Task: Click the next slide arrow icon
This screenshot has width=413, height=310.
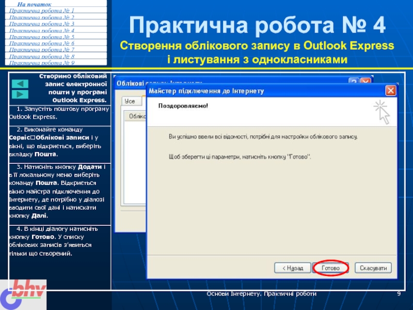Action: pos(20,95)
